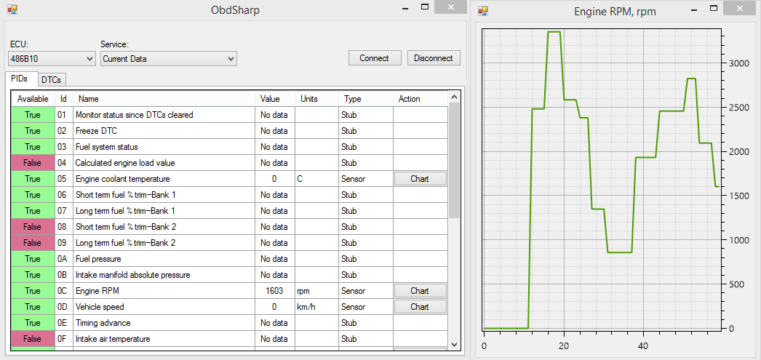Viewport: 761px width, 360px height.
Task: Click the Action column header
Action: click(421, 98)
